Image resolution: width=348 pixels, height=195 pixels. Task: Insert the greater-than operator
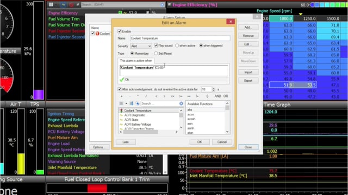point(164,96)
